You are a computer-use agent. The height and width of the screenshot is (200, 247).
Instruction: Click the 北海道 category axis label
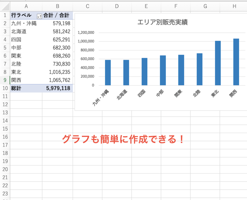point(122,95)
